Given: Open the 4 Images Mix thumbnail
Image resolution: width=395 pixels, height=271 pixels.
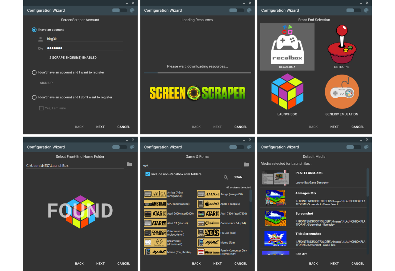Looking at the screenshot, I should pyautogui.click(x=276, y=198).
